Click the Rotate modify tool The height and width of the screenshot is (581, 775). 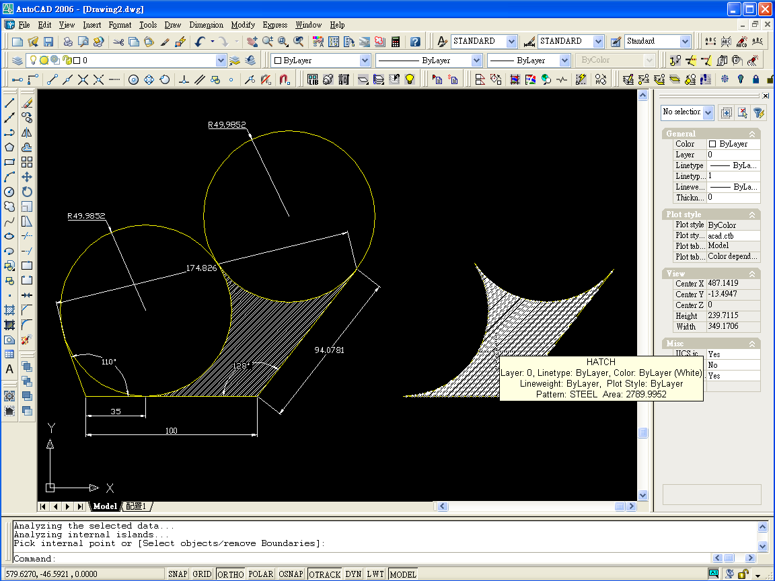(27, 192)
